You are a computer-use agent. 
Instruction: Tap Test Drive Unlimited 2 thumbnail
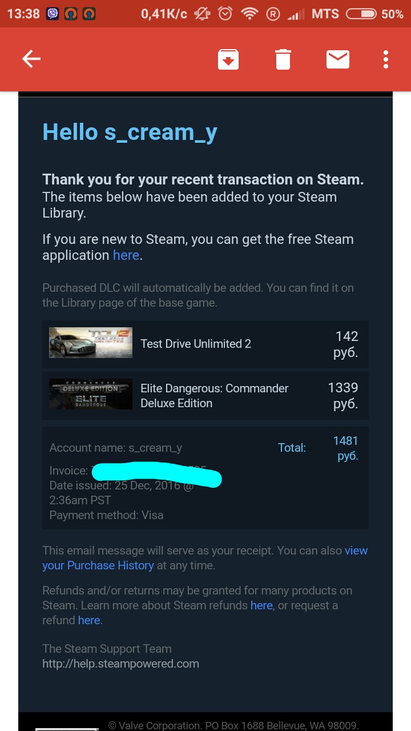coord(91,343)
